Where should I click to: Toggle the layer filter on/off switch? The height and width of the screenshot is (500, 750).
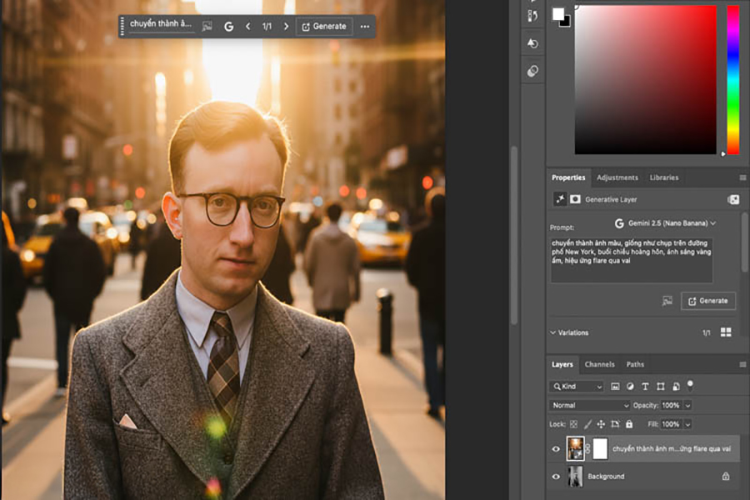click(x=690, y=385)
